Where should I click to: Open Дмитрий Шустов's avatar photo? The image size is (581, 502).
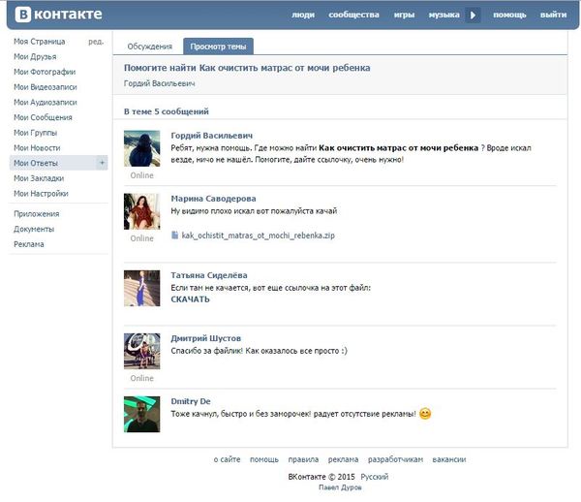tap(141, 351)
